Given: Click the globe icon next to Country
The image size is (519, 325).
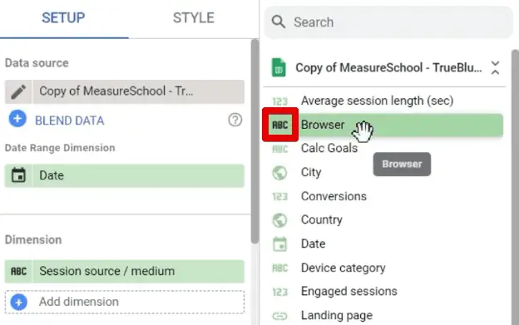Looking at the screenshot, I should pyautogui.click(x=279, y=220).
